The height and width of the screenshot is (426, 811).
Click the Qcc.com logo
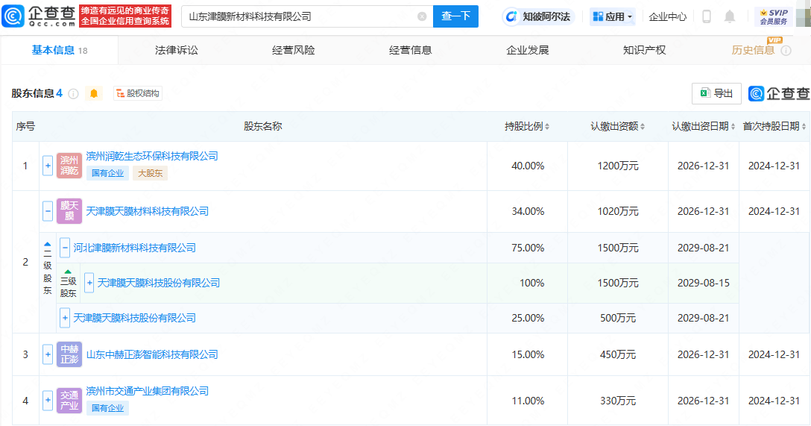coord(39,16)
